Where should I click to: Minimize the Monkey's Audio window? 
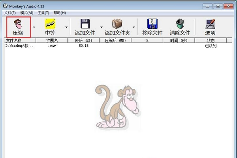click(207, 6)
